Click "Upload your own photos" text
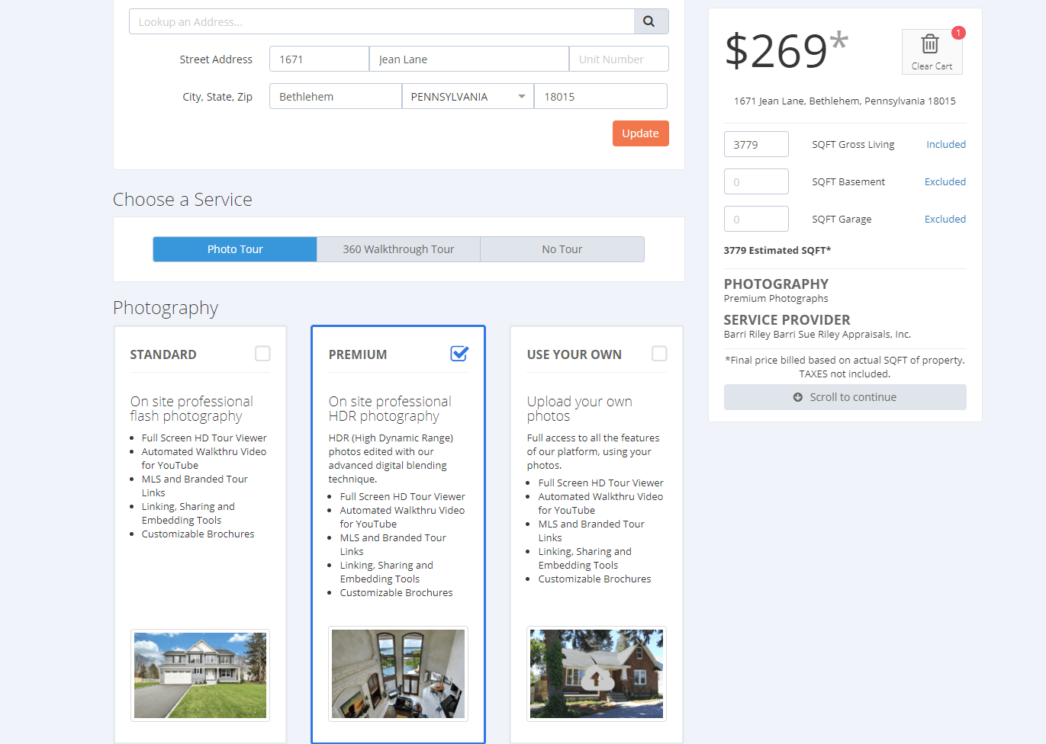The height and width of the screenshot is (744, 1046). (580, 409)
